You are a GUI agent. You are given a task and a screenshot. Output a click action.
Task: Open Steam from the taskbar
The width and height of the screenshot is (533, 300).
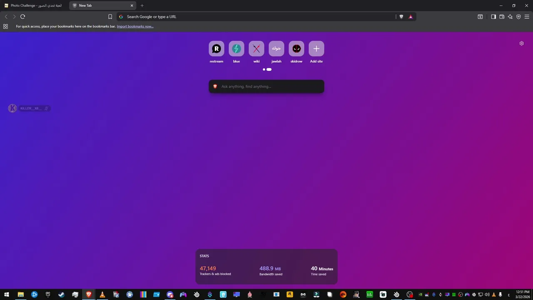(x=61, y=295)
